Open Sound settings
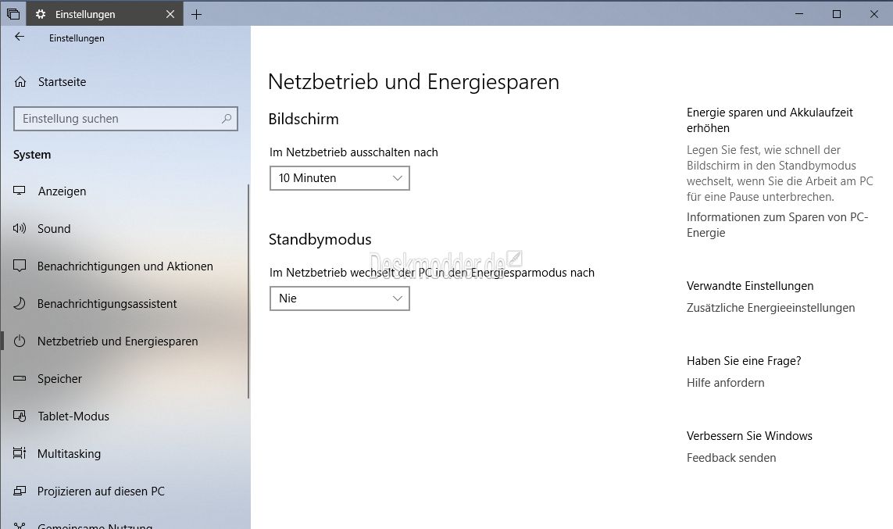This screenshot has width=893, height=529. pyautogui.click(x=54, y=228)
